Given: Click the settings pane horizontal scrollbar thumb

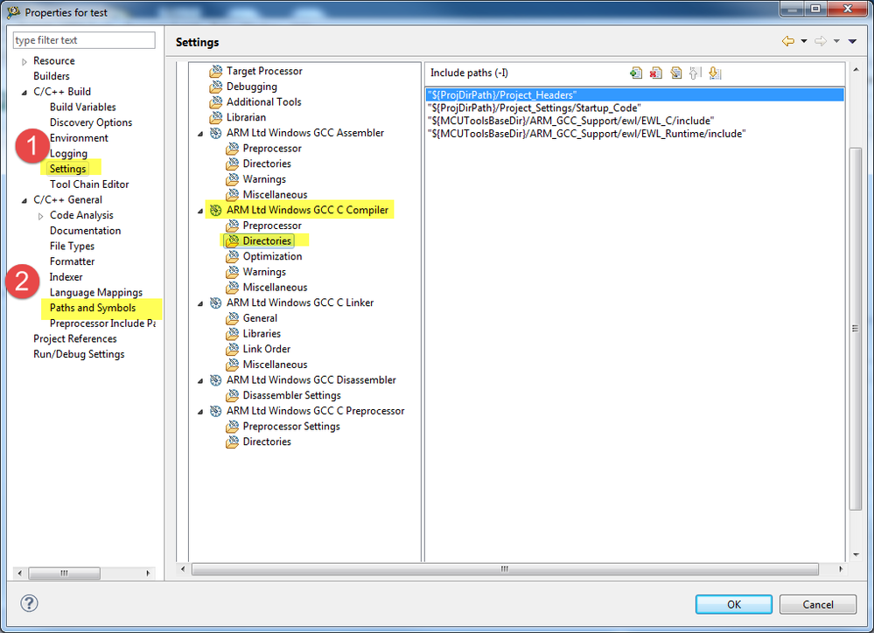Looking at the screenshot, I should [505, 569].
